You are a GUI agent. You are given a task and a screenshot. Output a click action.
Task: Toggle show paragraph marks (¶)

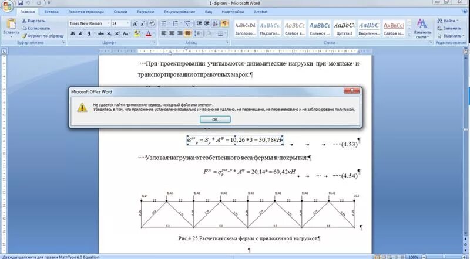(224, 23)
